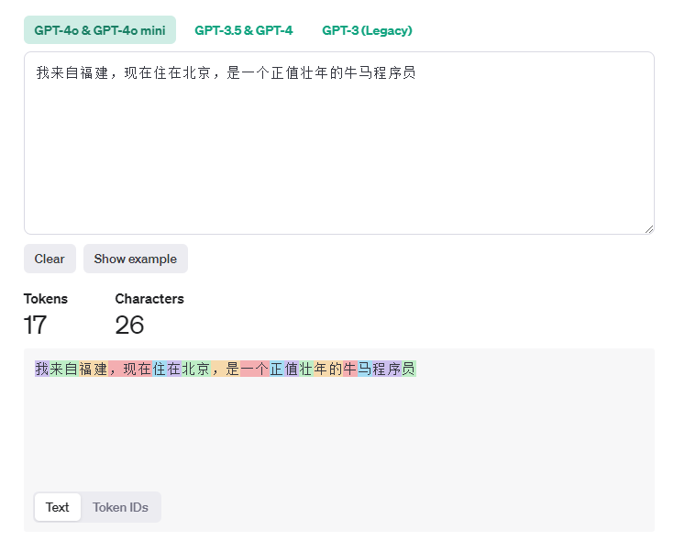The image size is (685, 541).
Task: Click the orange 福建 token highlight
Action: [x=94, y=369]
